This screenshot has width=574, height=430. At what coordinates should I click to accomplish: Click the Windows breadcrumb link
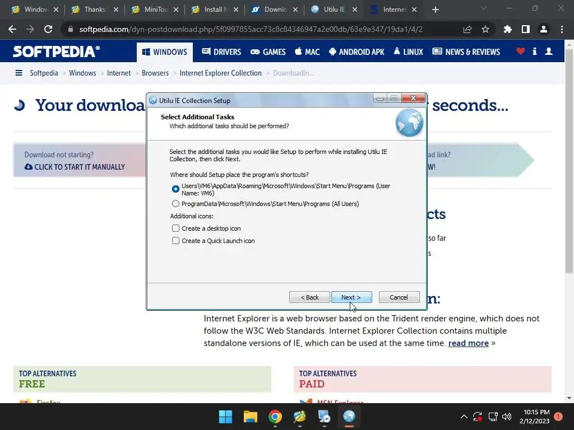(82, 73)
